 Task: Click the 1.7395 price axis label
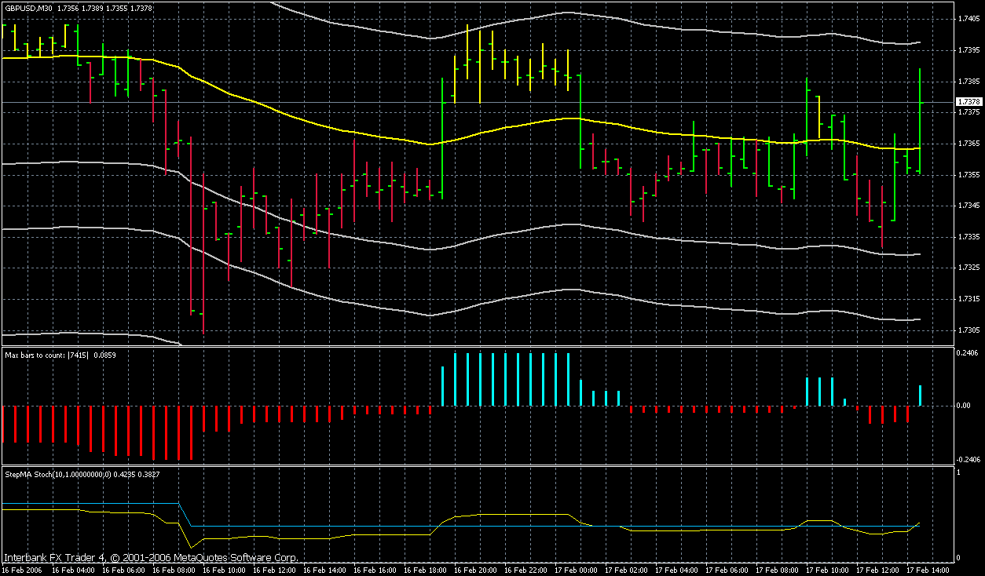pos(969,50)
